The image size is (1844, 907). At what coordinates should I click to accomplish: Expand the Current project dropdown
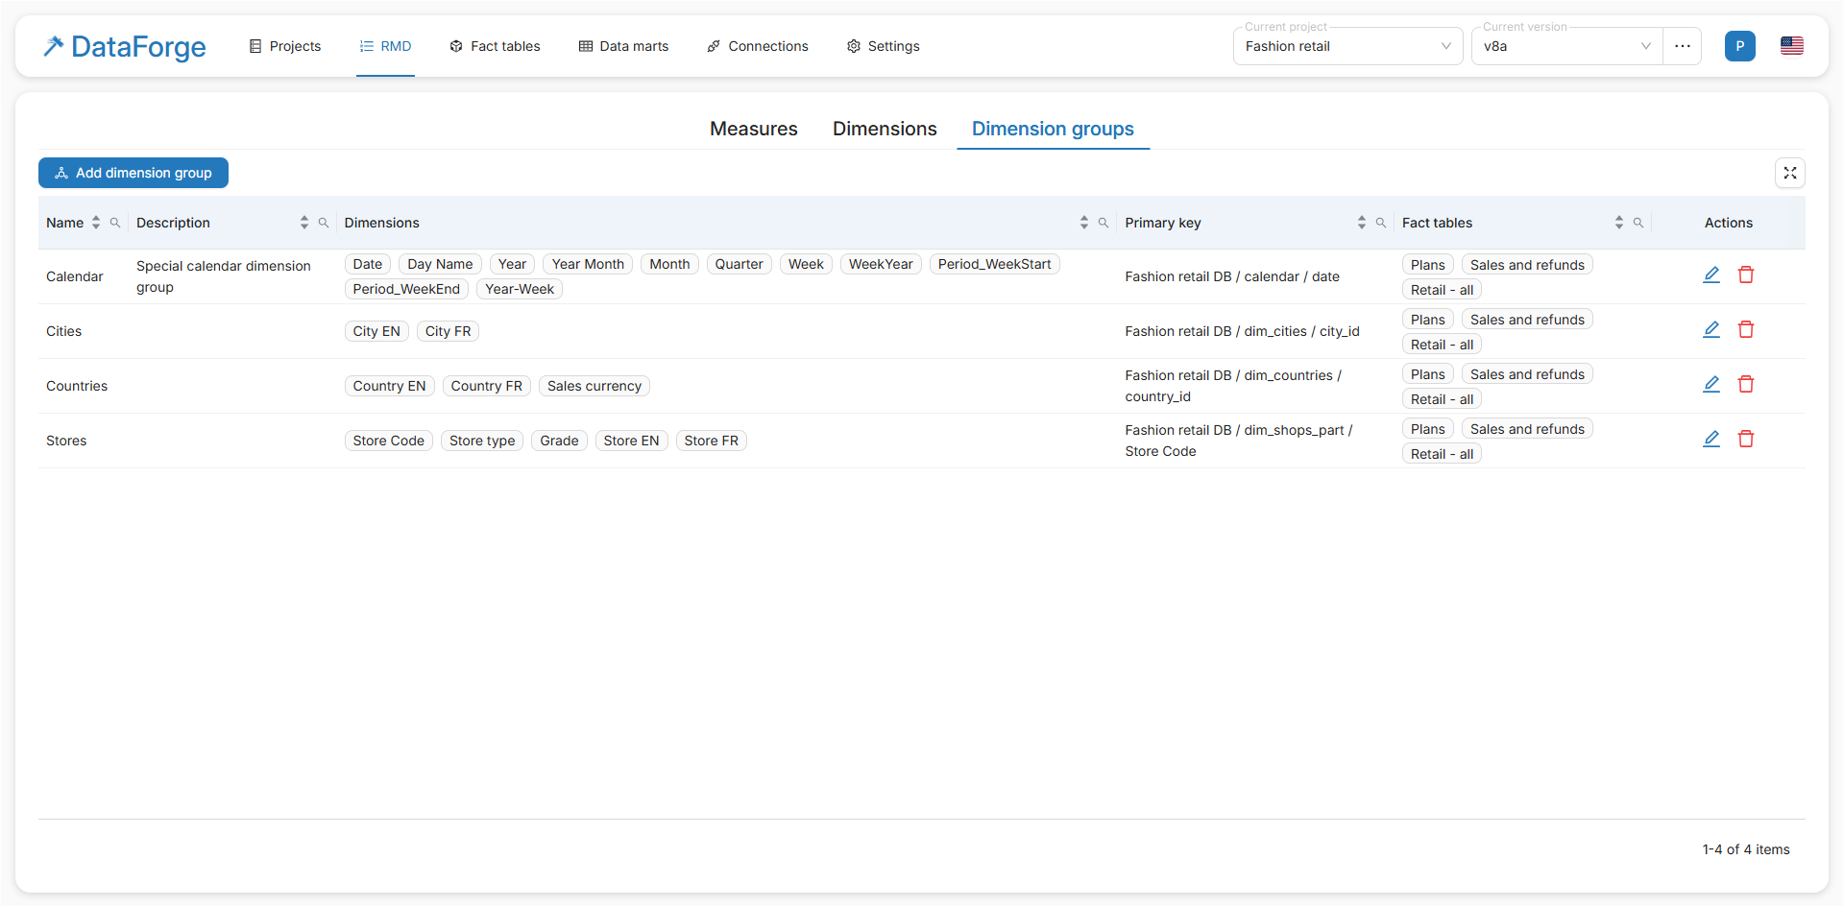click(x=1347, y=46)
